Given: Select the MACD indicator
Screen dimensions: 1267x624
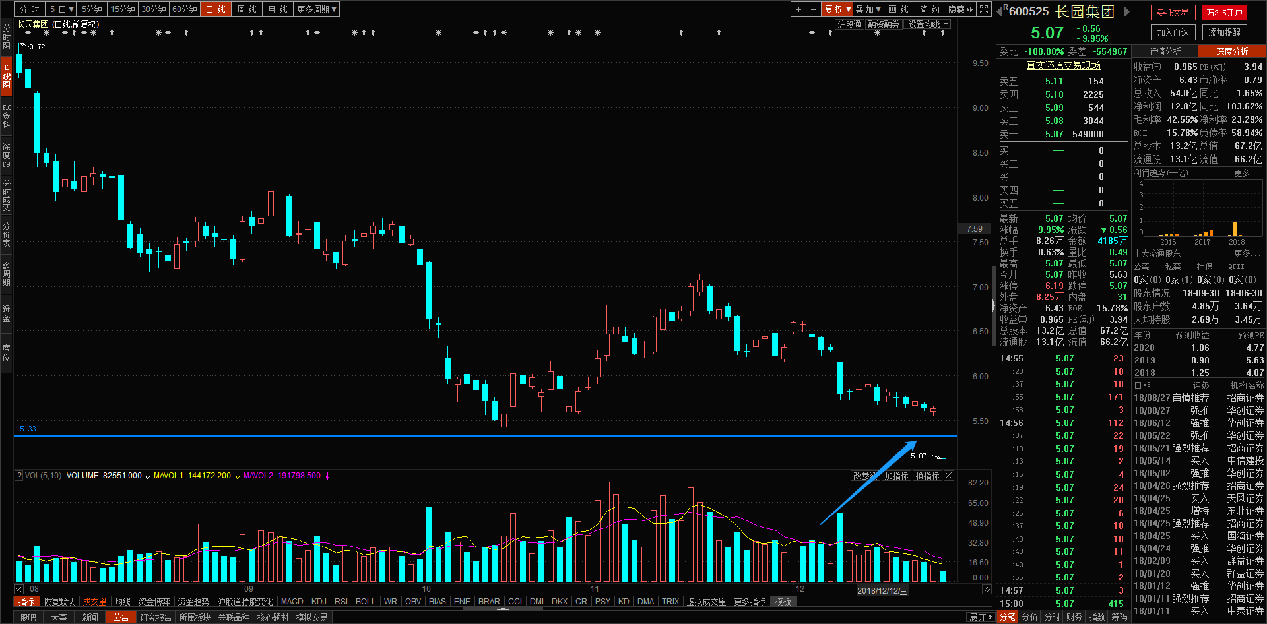Looking at the screenshot, I should (x=292, y=602).
